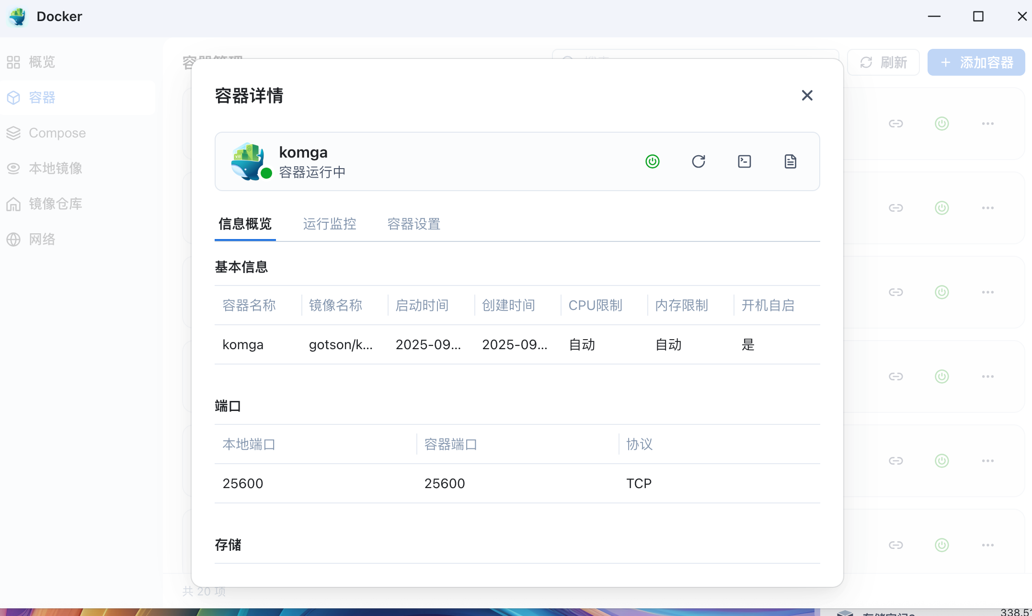Click komga container power button
The image size is (1032, 616).
coord(652,161)
